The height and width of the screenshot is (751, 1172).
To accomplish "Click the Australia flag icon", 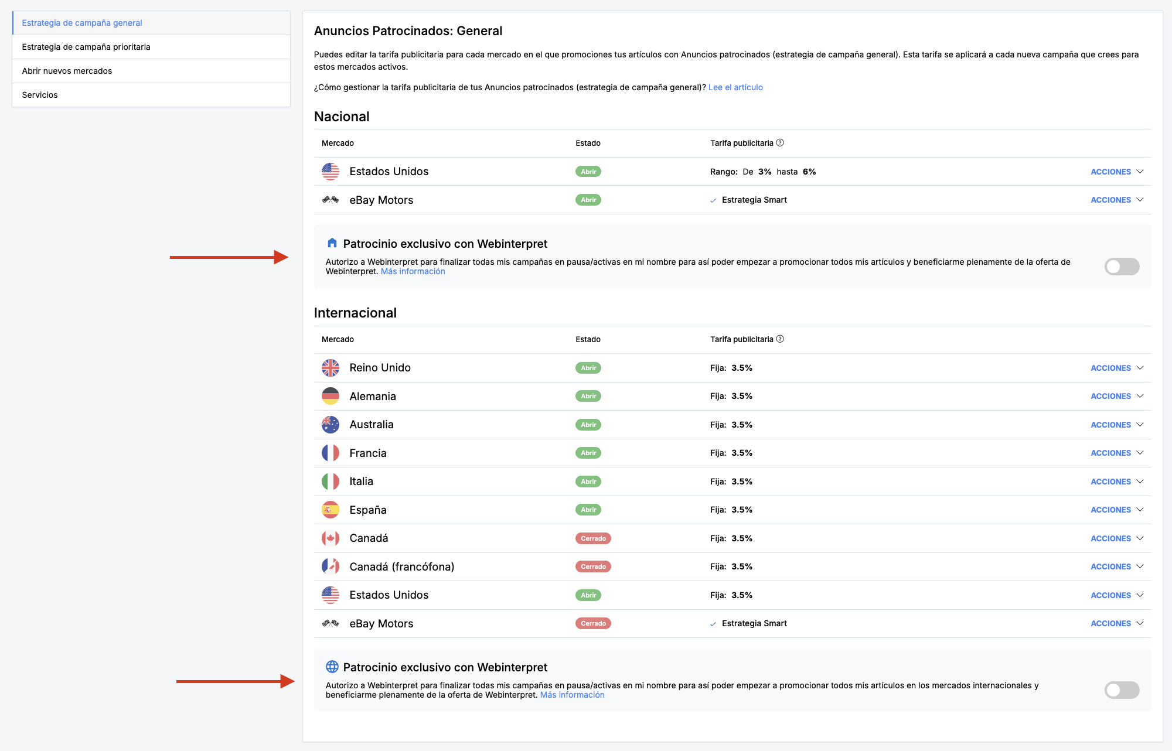I will coord(331,425).
